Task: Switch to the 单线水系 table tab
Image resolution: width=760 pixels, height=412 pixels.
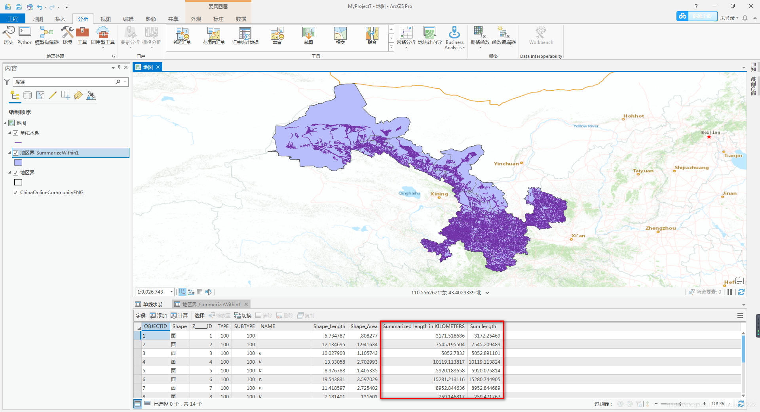Action: pyautogui.click(x=149, y=304)
